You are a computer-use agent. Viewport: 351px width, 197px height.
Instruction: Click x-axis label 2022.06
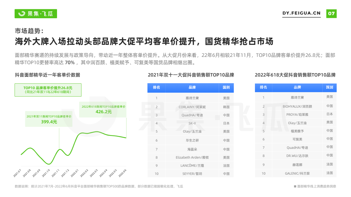(122, 173)
